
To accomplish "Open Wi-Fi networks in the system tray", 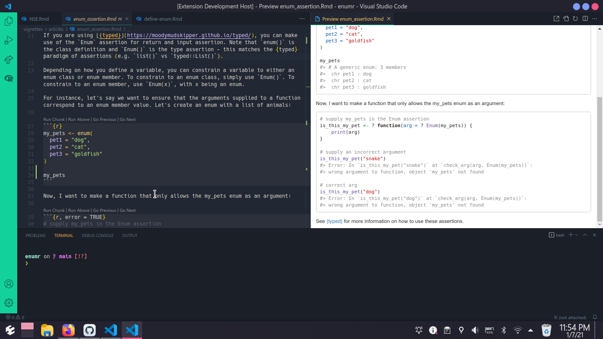I will coord(517,330).
